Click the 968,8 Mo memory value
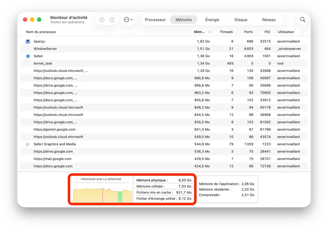Viewport: 328px width, 230px height. point(202,85)
